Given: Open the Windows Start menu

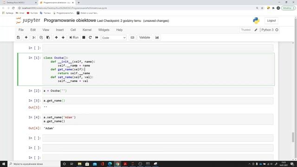Looking at the screenshot, I should point(4,164).
